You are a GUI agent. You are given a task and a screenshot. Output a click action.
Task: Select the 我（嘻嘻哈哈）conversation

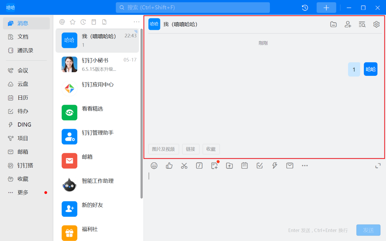point(97,40)
